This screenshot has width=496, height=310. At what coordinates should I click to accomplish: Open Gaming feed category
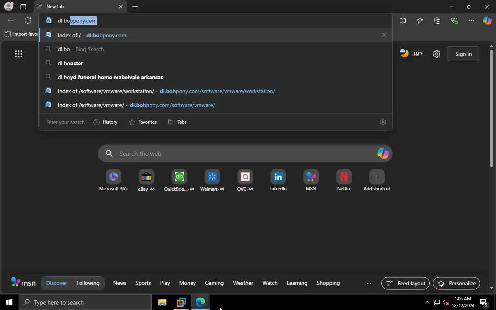(214, 283)
